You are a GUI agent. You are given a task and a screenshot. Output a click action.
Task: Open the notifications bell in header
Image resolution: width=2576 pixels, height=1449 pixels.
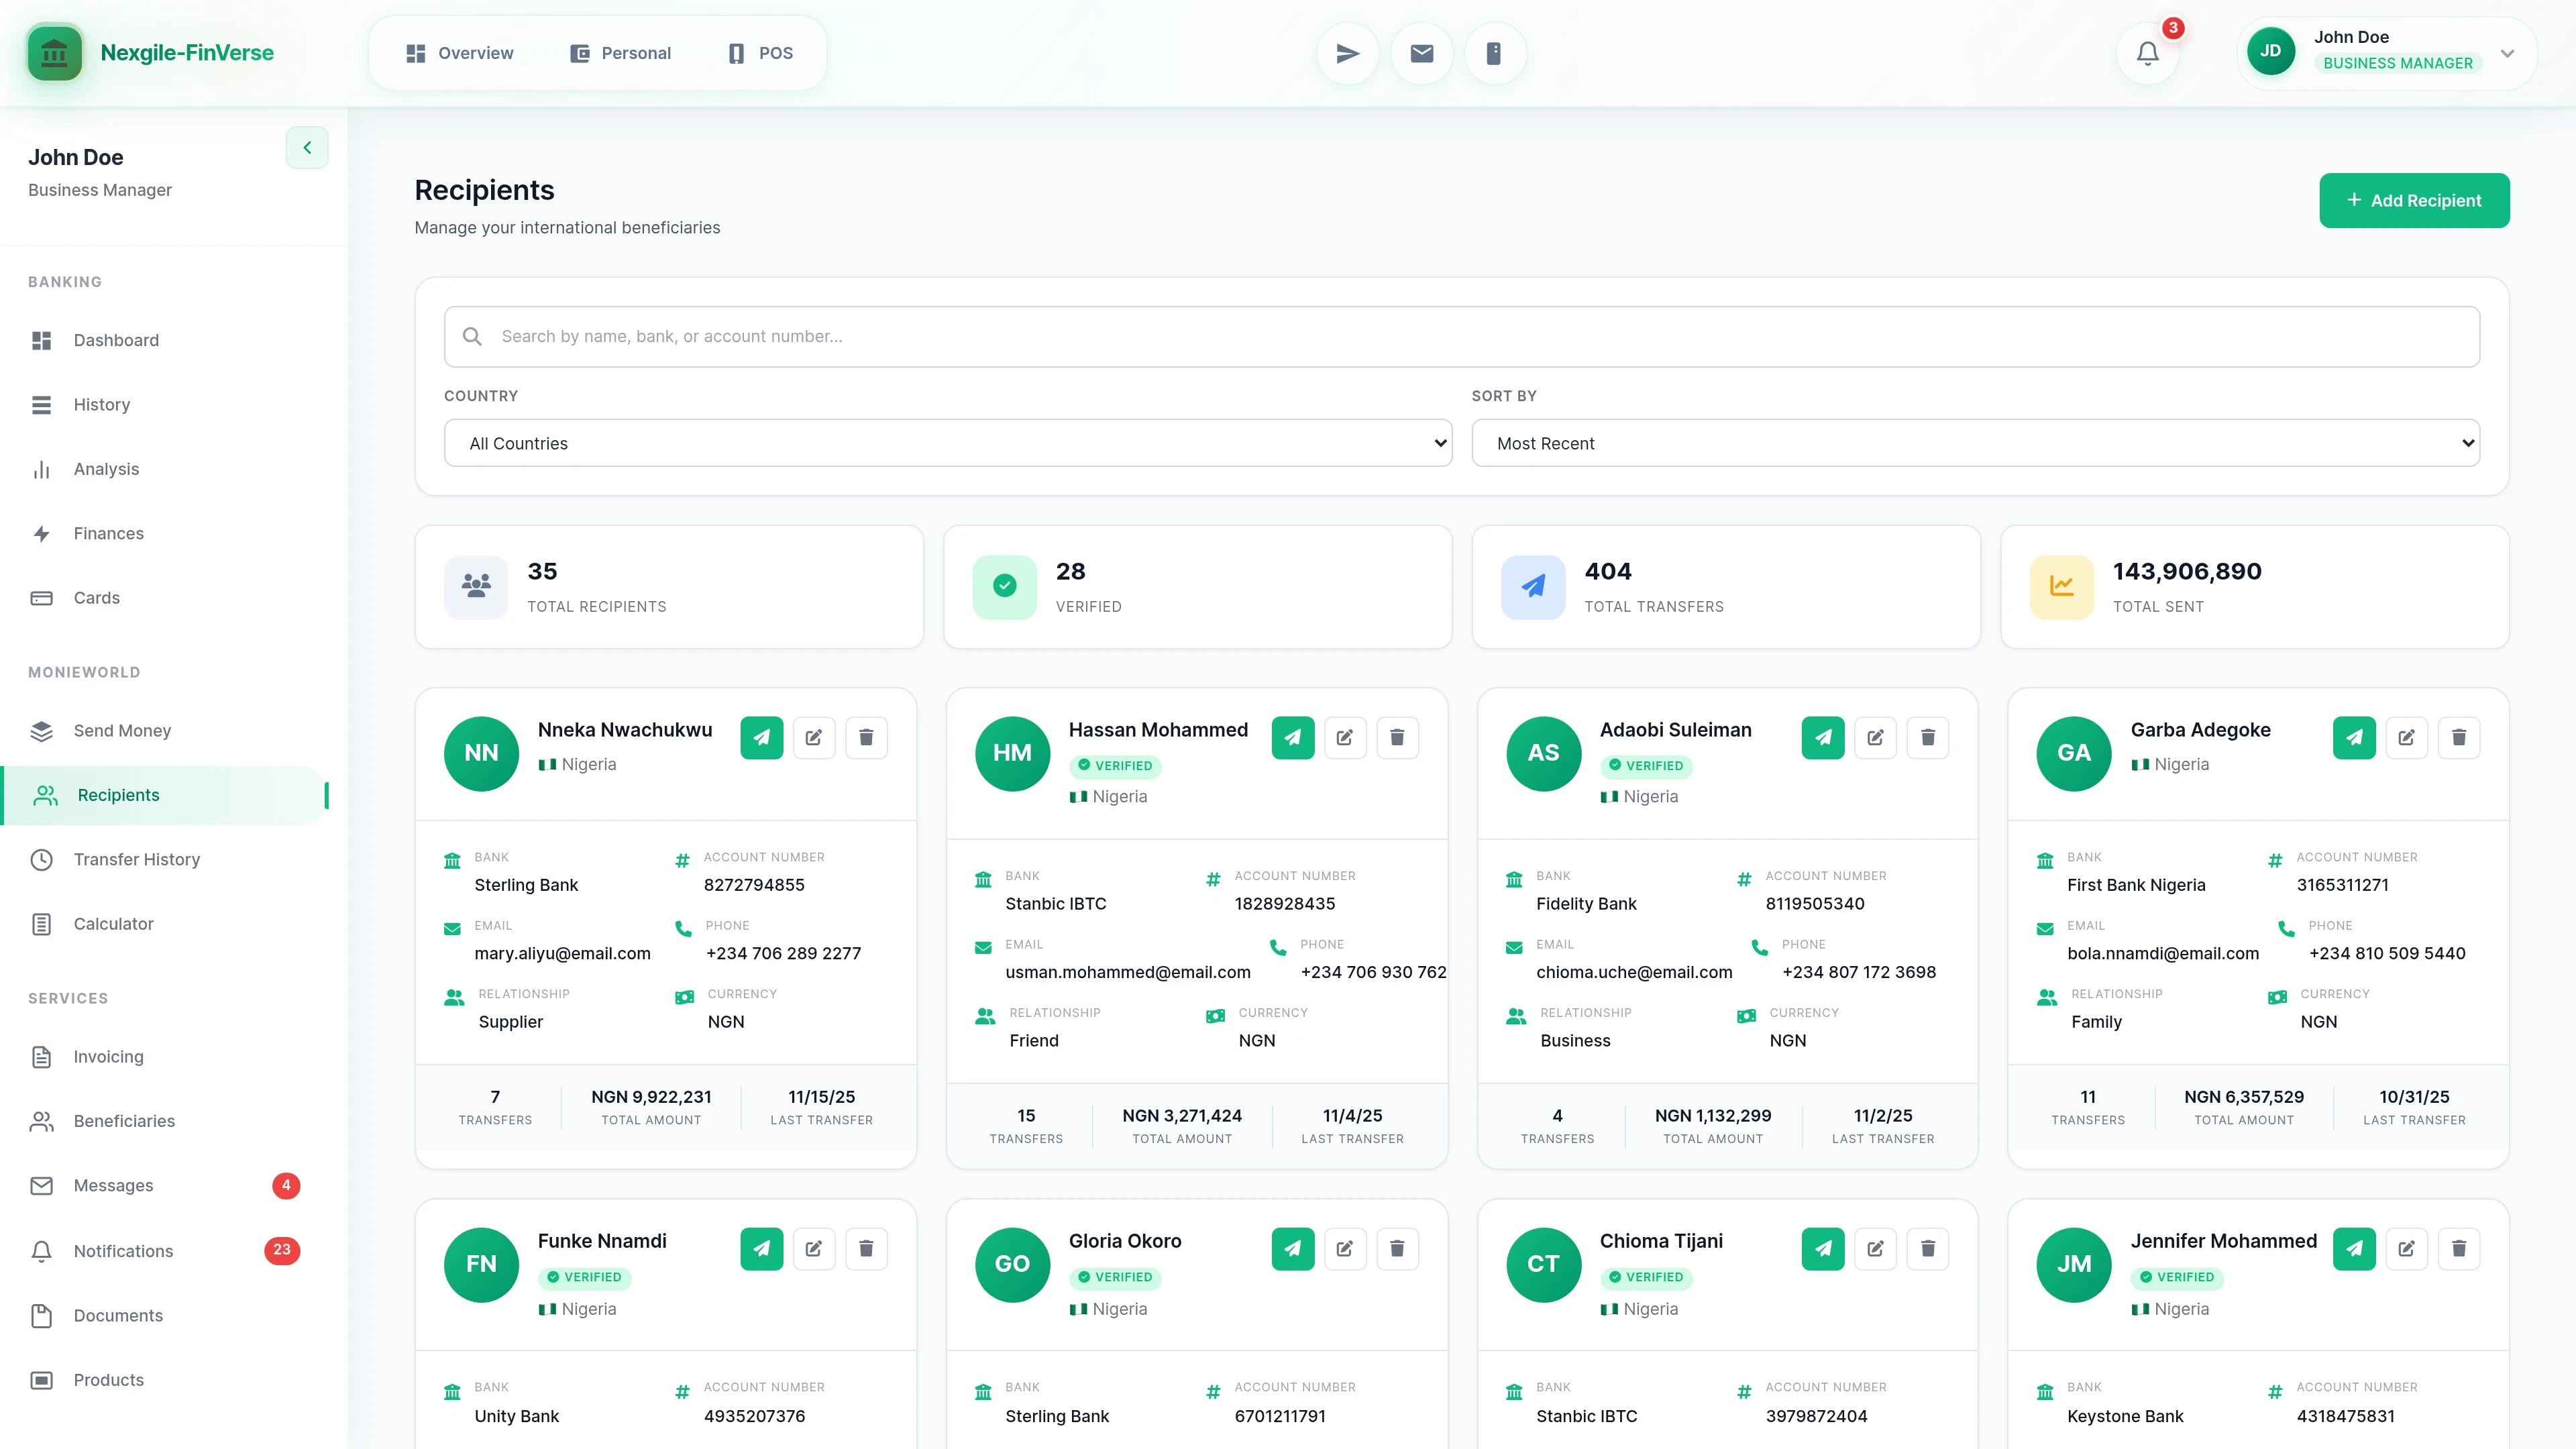(2147, 54)
